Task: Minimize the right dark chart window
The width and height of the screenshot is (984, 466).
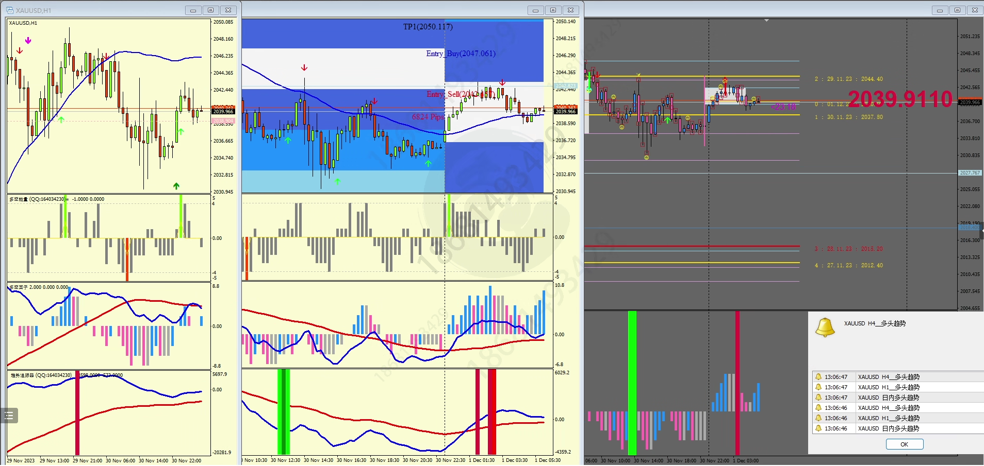Action: pyautogui.click(x=940, y=10)
